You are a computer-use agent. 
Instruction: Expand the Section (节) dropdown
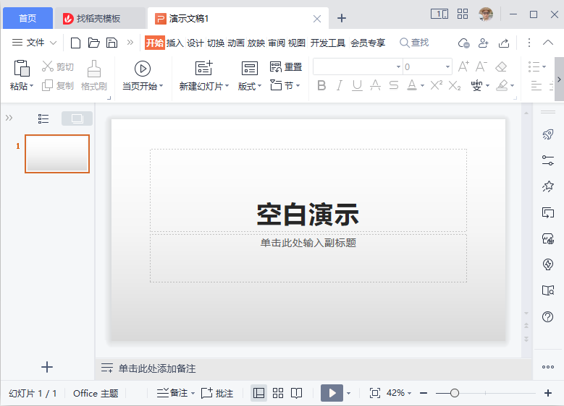click(x=298, y=85)
